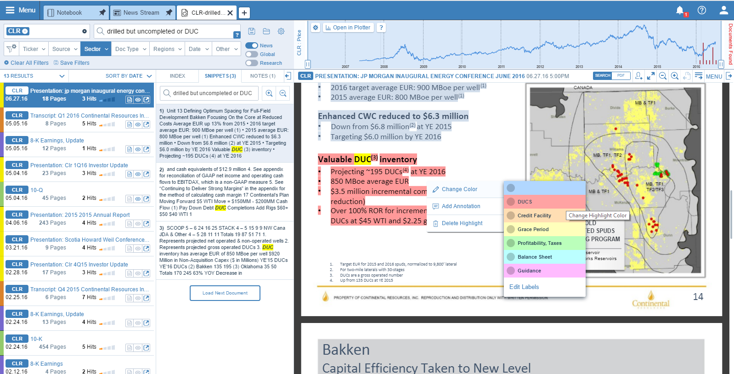
Task: Toggle the News switch
Action: 252,45
